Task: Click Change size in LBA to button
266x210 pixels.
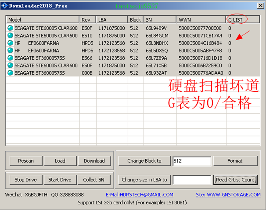Action: 145,180
